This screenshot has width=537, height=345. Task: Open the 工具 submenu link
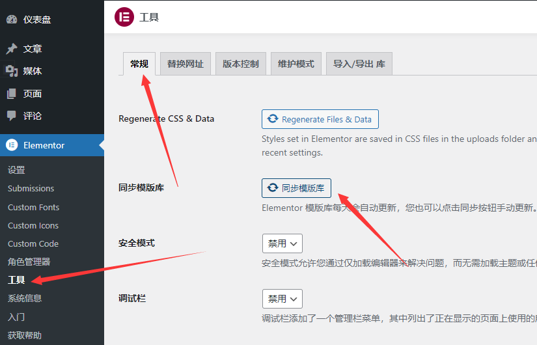point(16,280)
